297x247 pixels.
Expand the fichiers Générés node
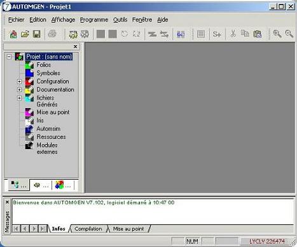[19, 98]
